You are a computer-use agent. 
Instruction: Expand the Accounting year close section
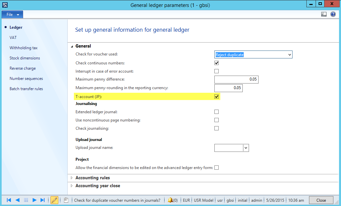coord(98,186)
